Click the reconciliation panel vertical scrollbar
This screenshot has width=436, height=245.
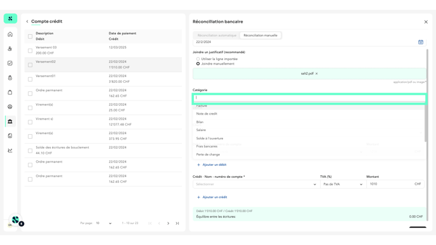[x=427, y=135]
